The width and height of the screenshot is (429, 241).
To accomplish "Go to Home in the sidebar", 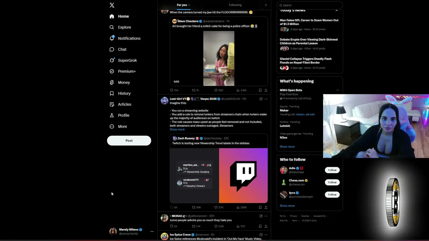I will coord(119,16).
